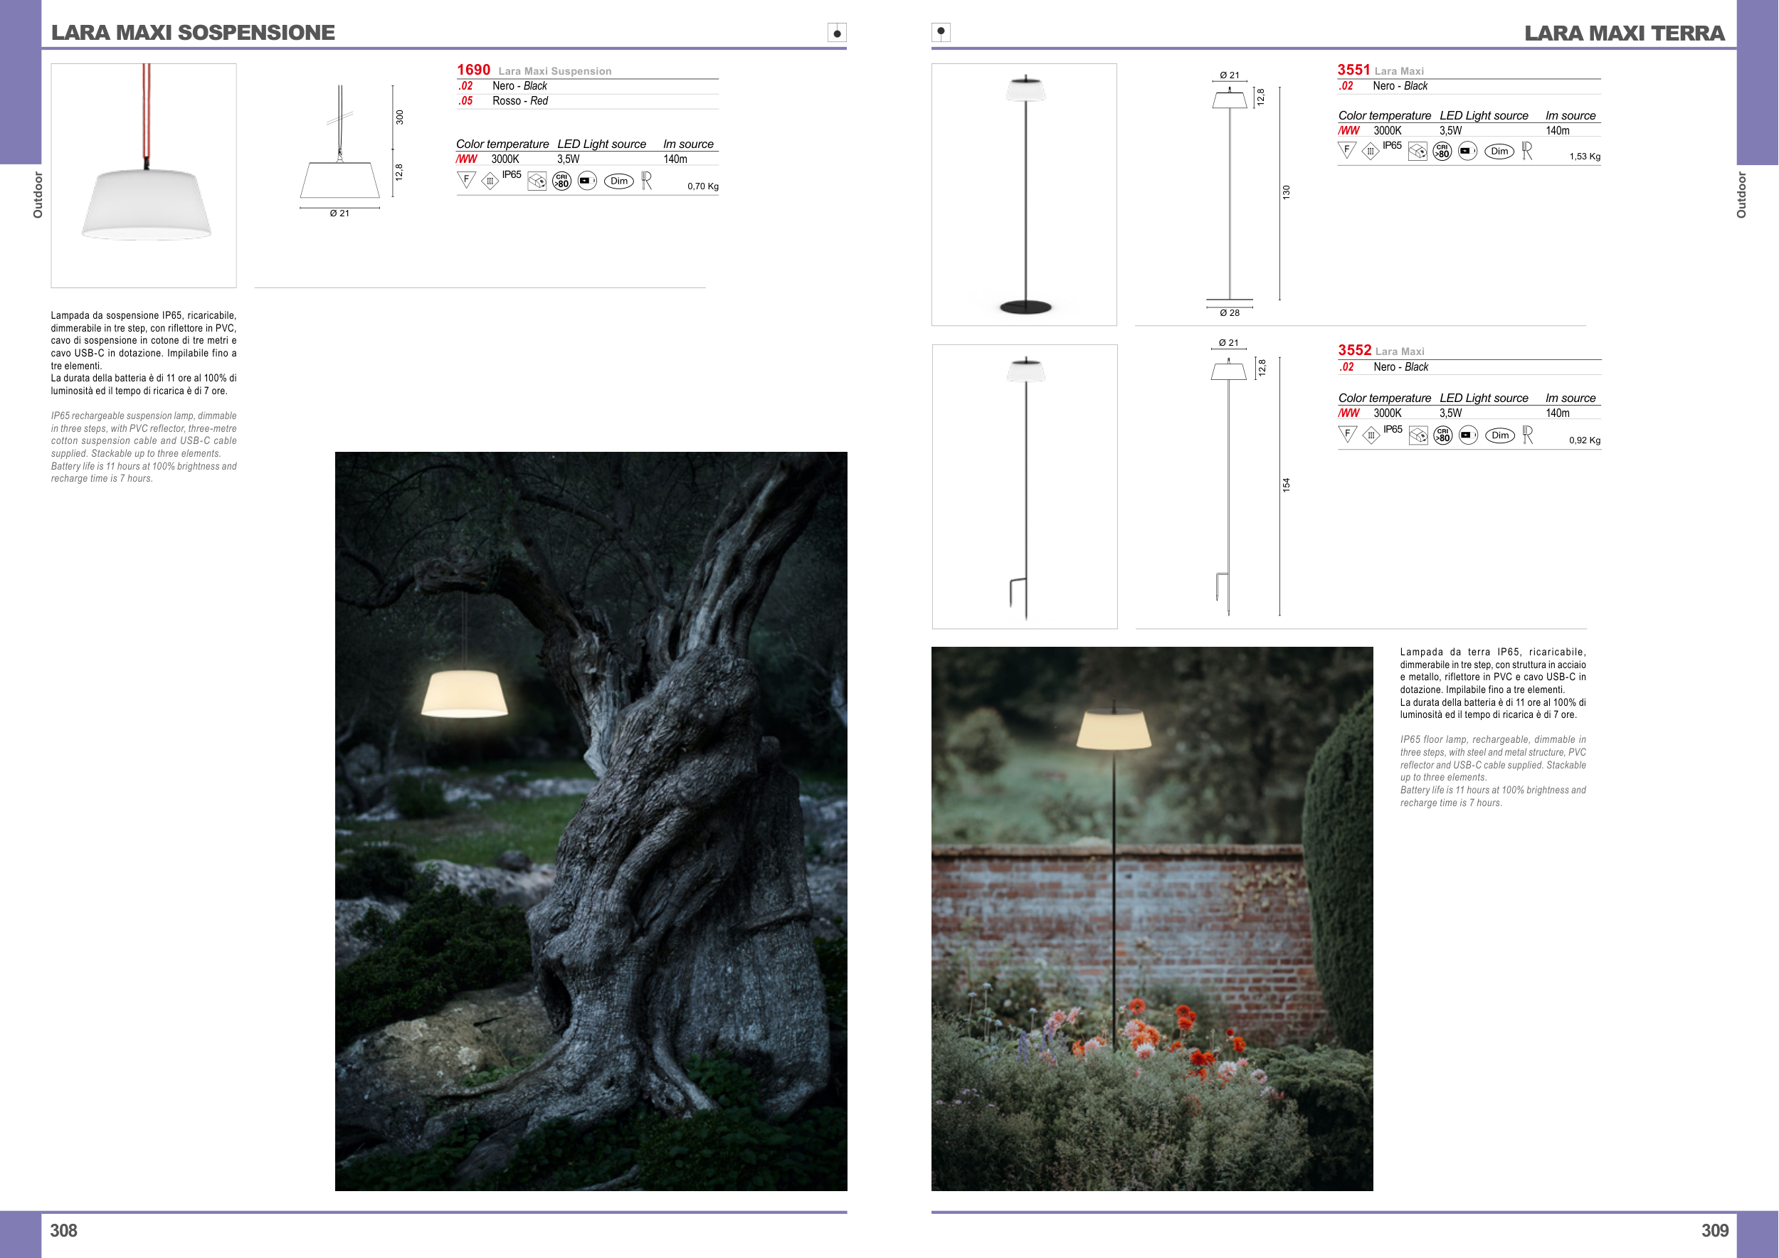This screenshot has height=1258, width=1779.
Task: Select the .02 Nero - Black option for 1690
Action: click(x=519, y=86)
